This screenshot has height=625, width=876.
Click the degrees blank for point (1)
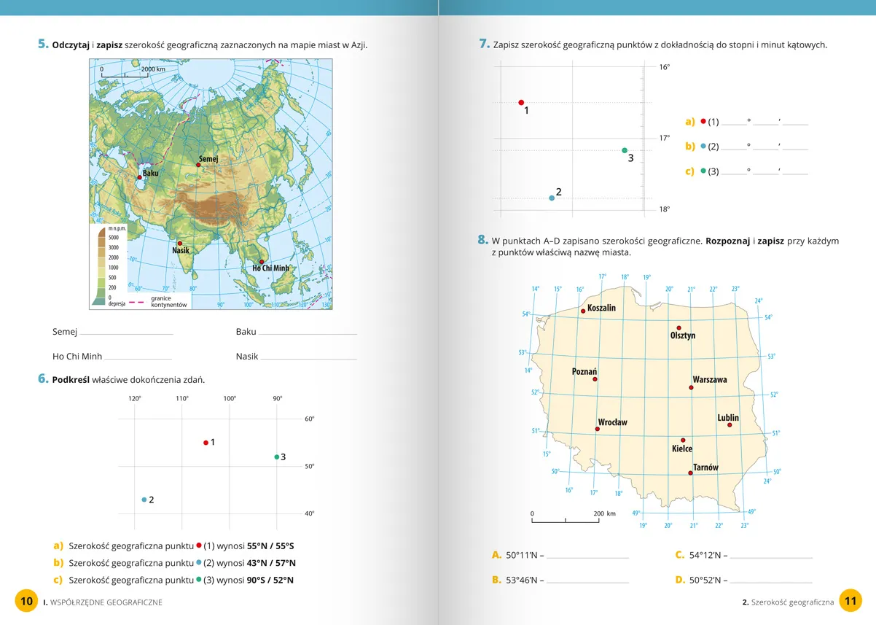tap(734, 123)
